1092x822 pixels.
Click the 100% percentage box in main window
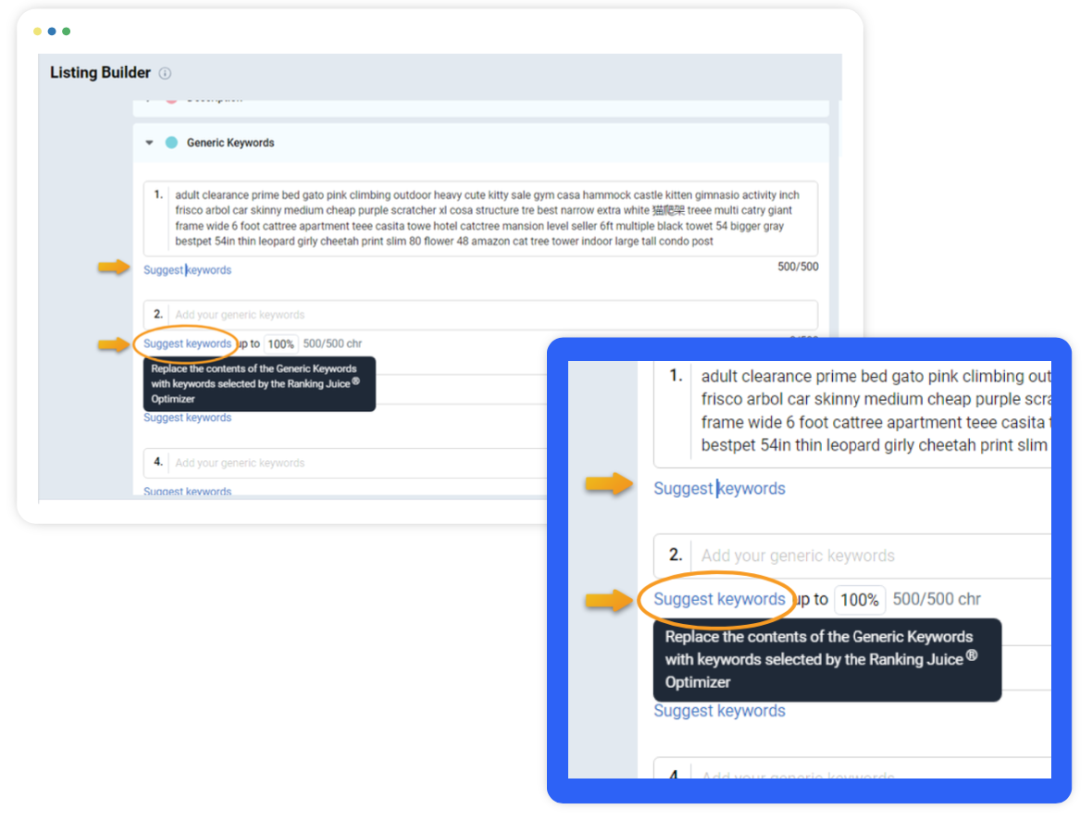pos(280,344)
